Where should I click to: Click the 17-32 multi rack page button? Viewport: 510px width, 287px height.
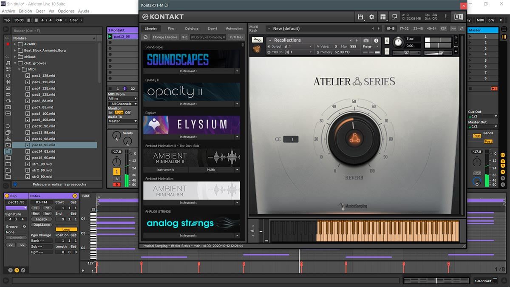[x=404, y=28]
